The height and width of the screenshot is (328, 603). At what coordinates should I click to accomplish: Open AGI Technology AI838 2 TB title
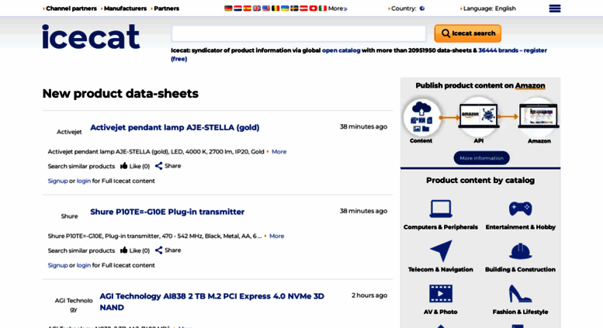pos(212,302)
